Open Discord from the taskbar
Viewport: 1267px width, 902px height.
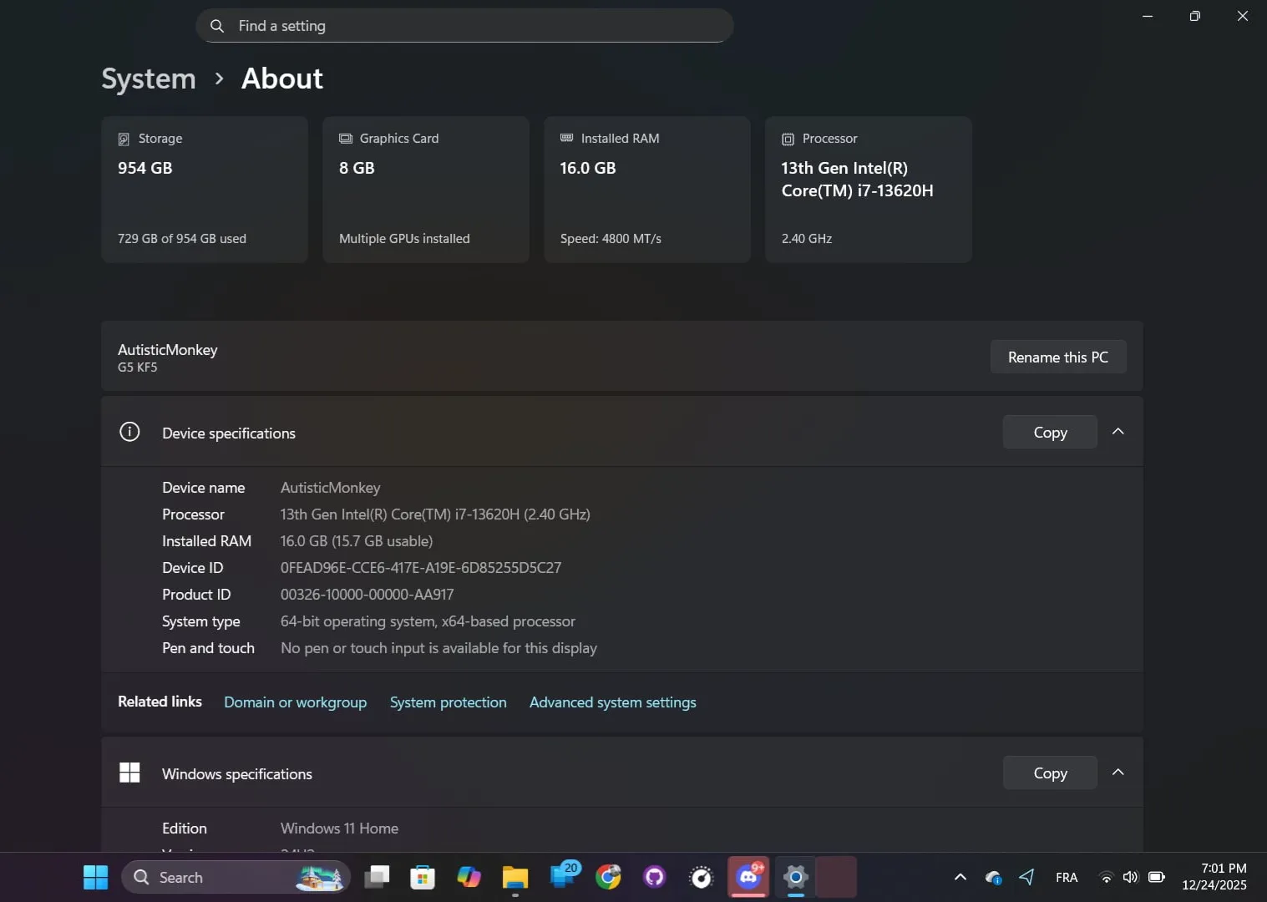(x=748, y=877)
